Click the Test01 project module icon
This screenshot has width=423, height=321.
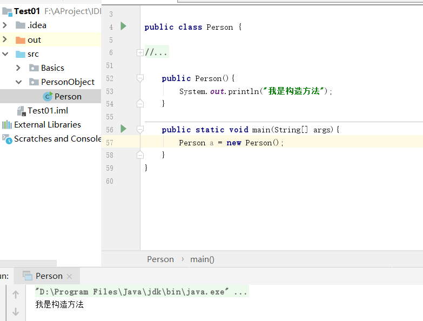[x=7, y=11]
